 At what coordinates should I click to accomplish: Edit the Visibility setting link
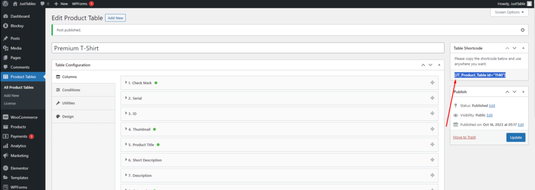point(489,115)
